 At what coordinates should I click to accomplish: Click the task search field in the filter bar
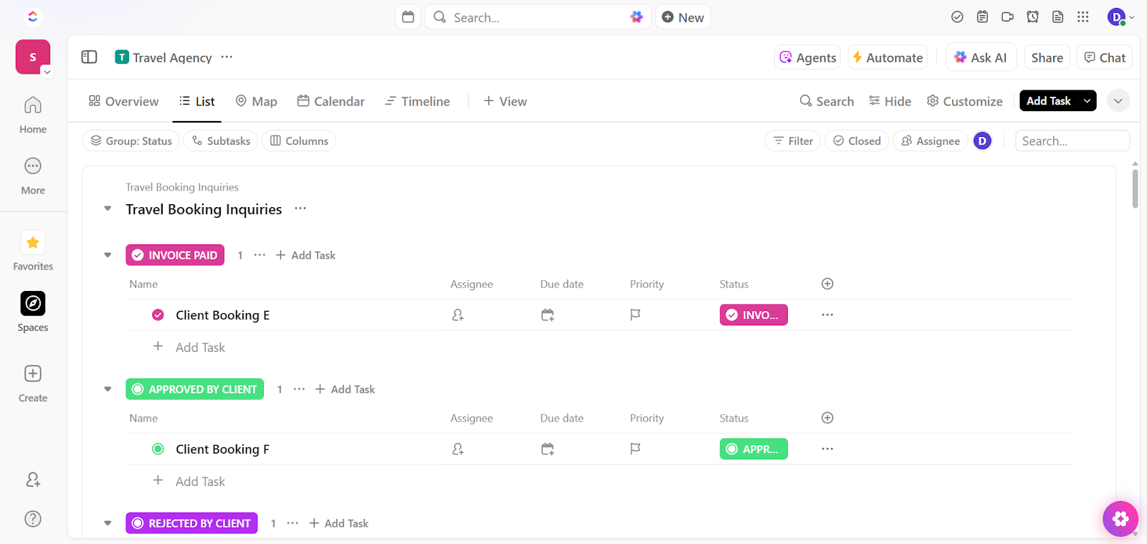coord(1072,140)
